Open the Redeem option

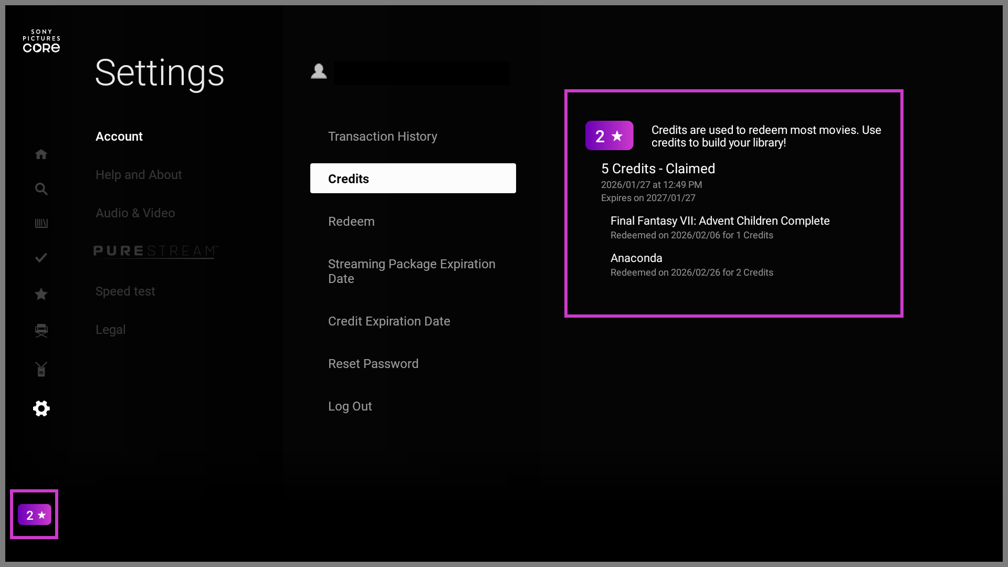[351, 222]
